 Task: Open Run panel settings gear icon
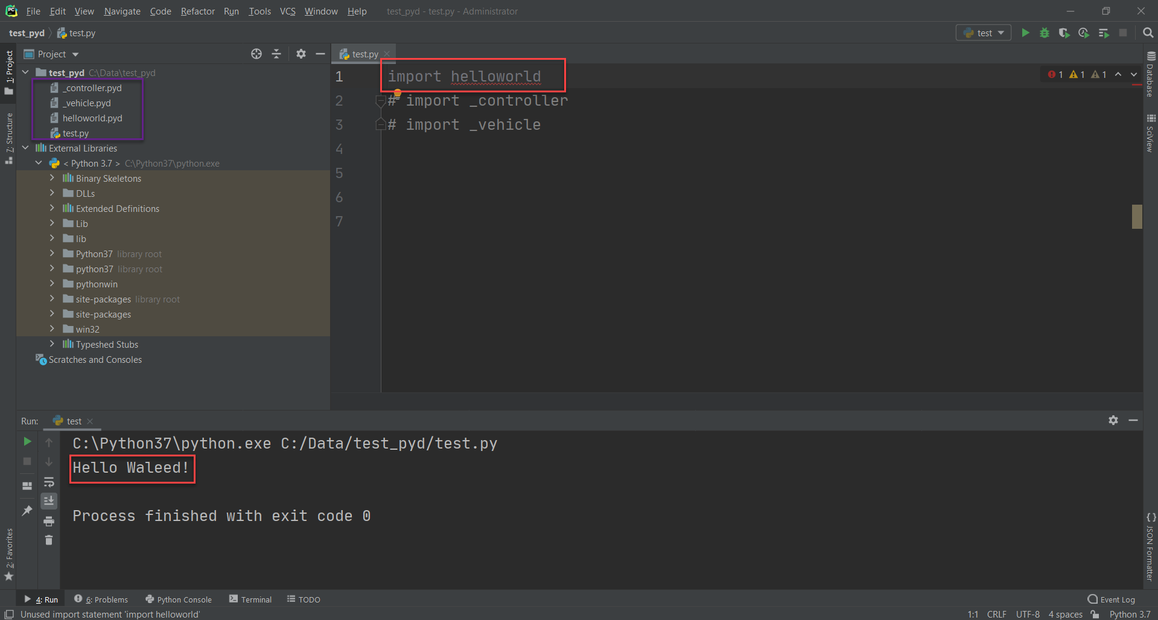(x=1113, y=420)
